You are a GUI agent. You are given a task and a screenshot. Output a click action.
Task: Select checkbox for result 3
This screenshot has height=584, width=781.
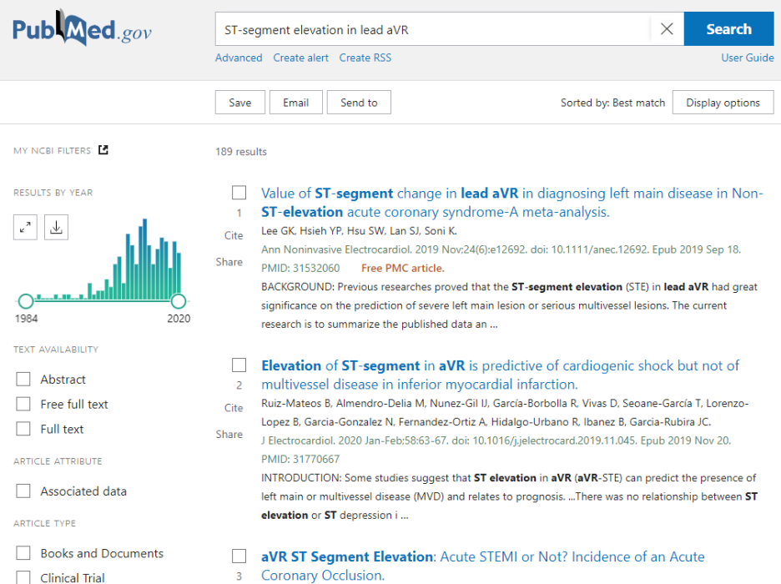[x=239, y=556]
